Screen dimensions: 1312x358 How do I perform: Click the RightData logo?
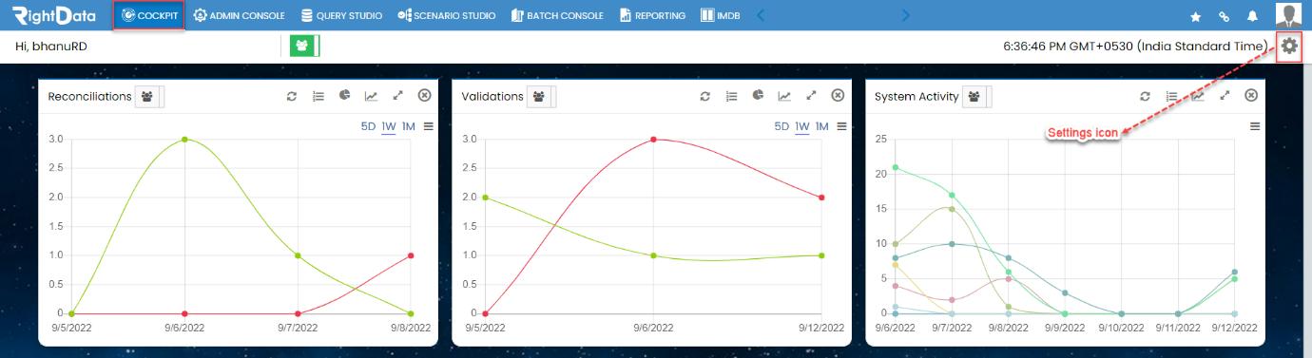pyautogui.click(x=53, y=15)
